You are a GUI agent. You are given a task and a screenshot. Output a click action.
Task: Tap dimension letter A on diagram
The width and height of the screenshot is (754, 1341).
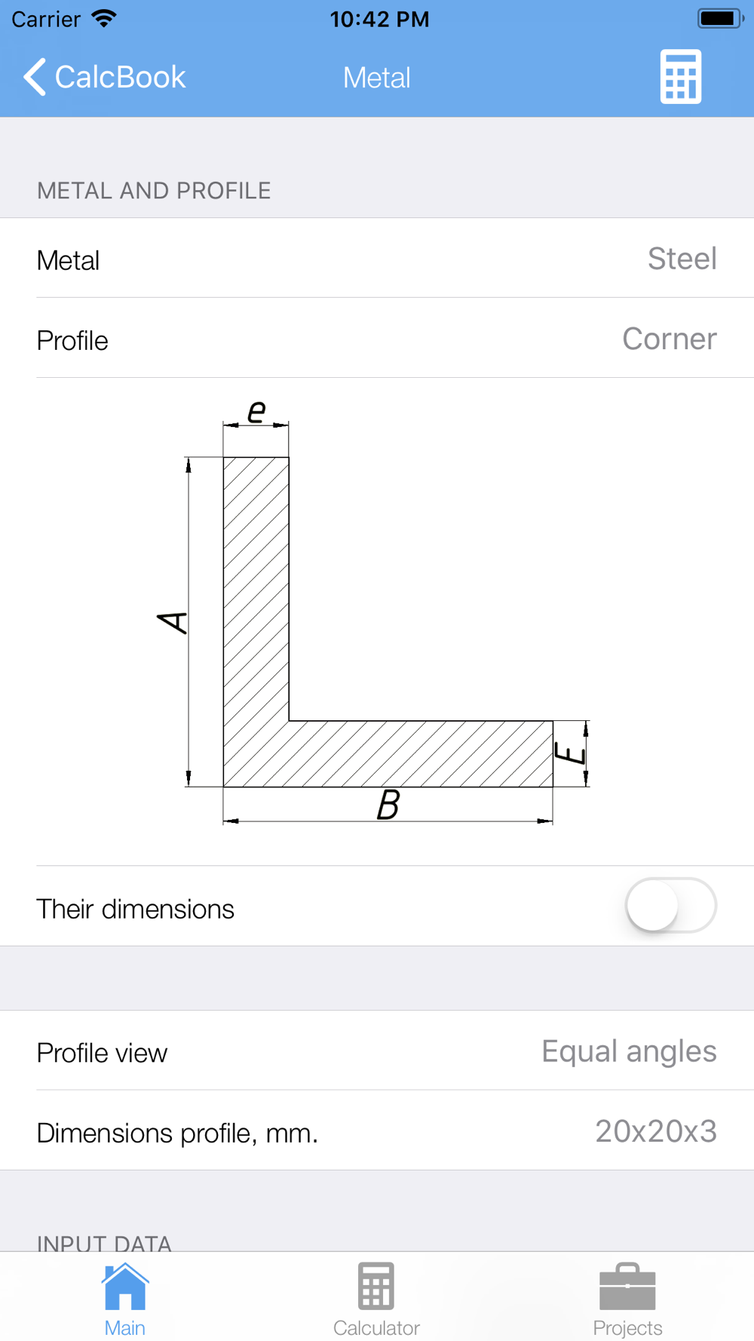(173, 623)
